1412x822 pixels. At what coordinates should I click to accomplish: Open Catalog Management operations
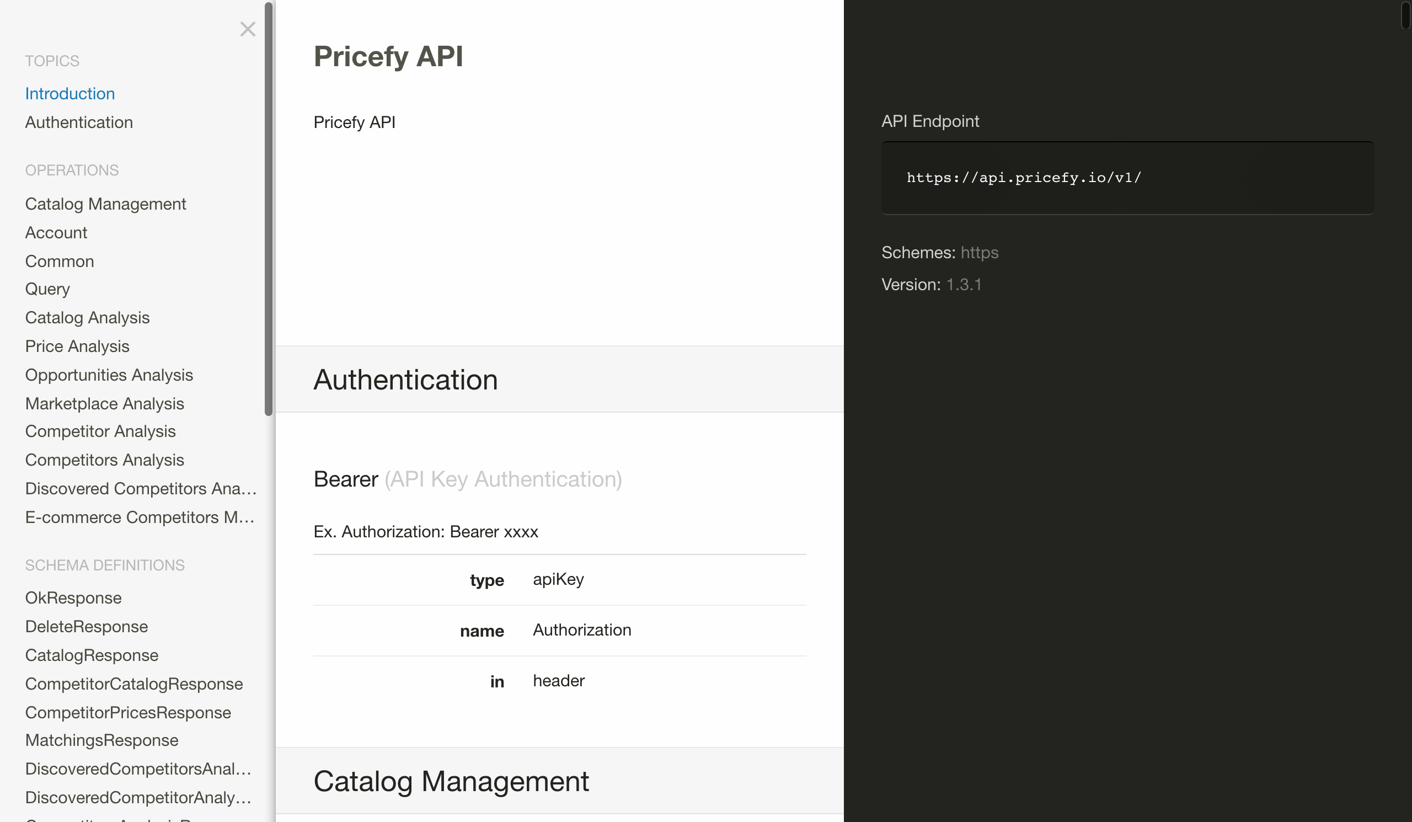(x=106, y=204)
